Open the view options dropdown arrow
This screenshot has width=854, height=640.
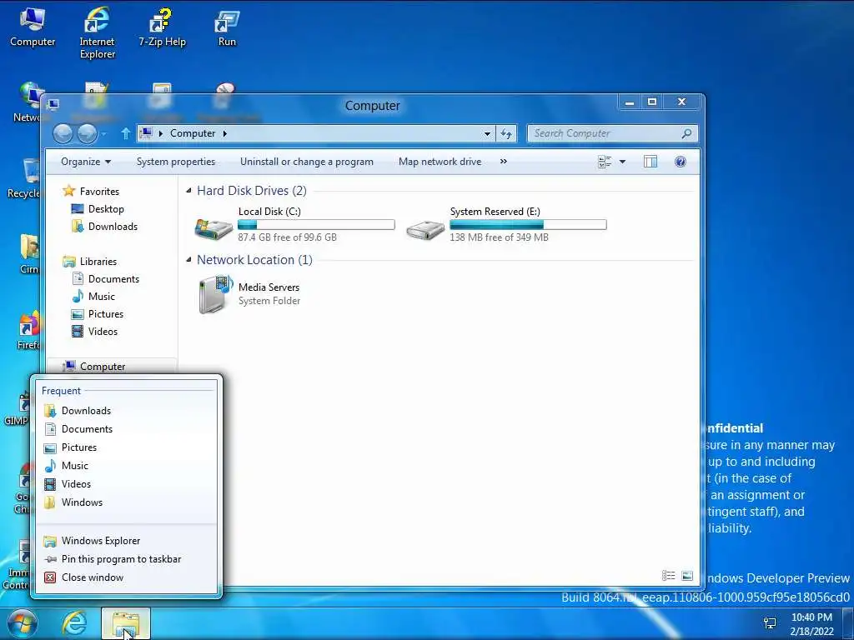[x=622, y=162]
